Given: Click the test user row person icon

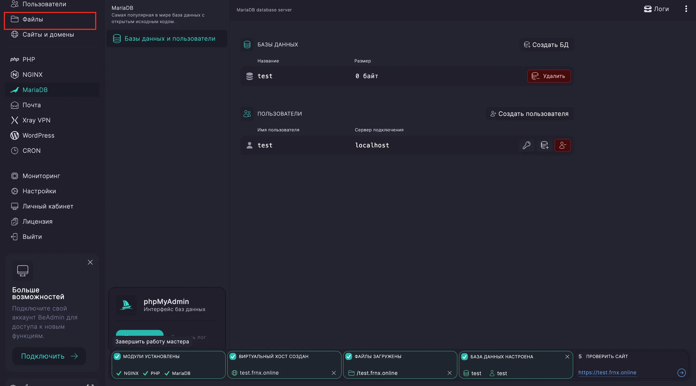Looking at the screenshot, I should click(249, 145).
